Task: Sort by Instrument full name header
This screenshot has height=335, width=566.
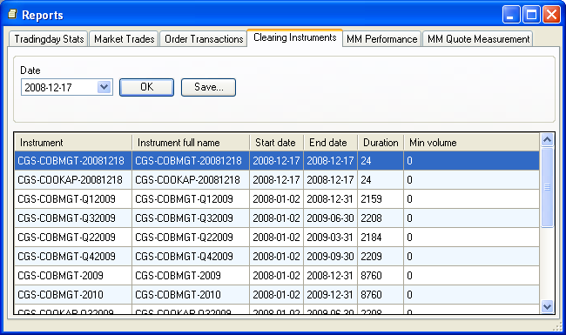Action: pyautogui.click(x=191, y=143)
